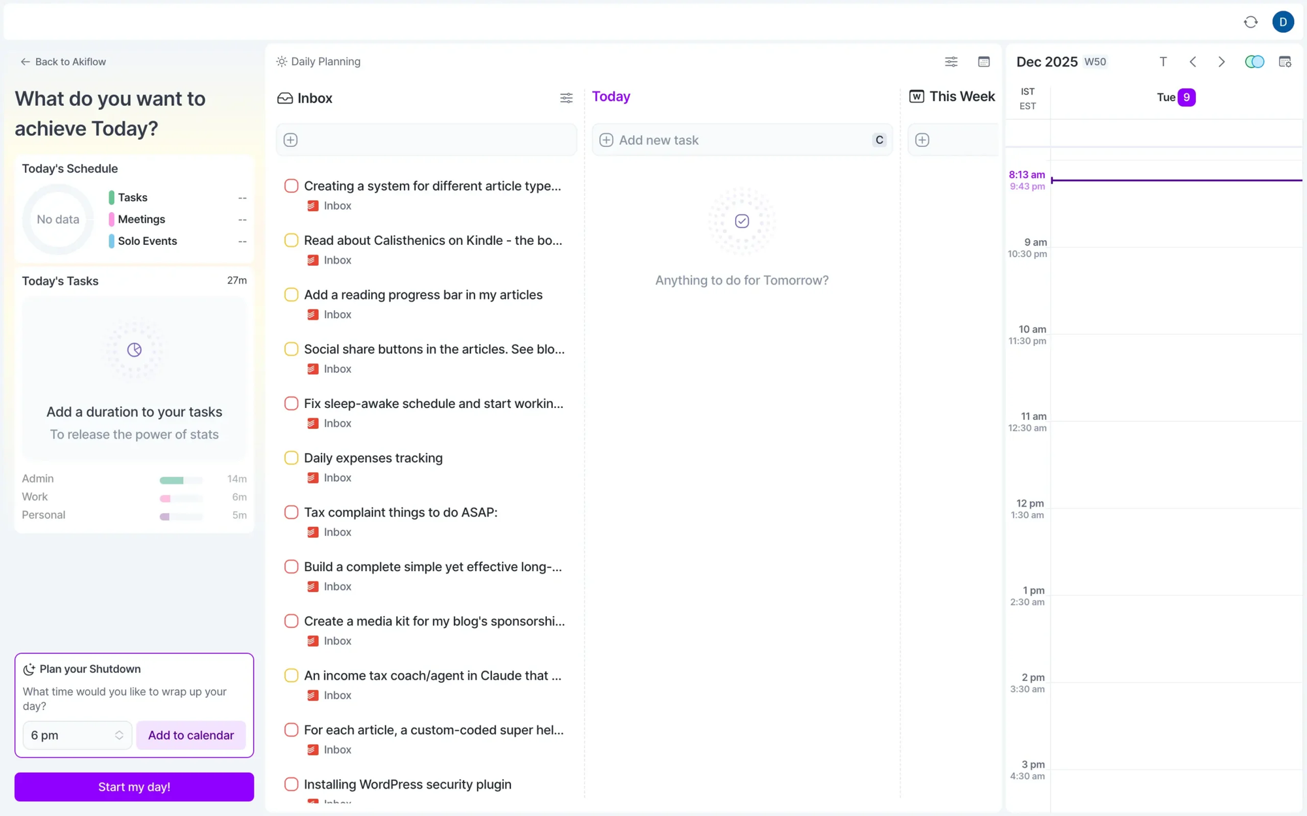The image size is (1307, 816).
Task: Open calendar settings via the calendar-gear icon
Action: pyautogui.click(x=1285, y=61)
